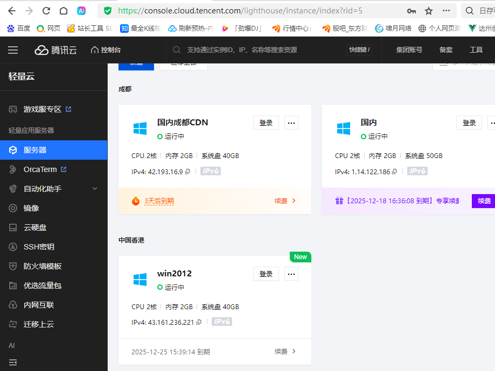Open the 内网互联 sidebar icon
The image size is (495, 371).
tap(12, 304)
